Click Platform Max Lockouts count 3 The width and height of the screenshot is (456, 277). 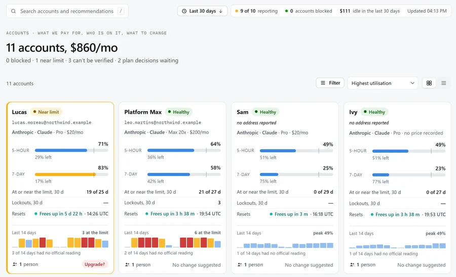(219, 203)
